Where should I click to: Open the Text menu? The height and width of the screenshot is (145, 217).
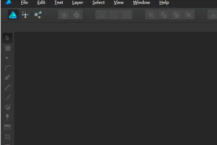coord(59,2)
